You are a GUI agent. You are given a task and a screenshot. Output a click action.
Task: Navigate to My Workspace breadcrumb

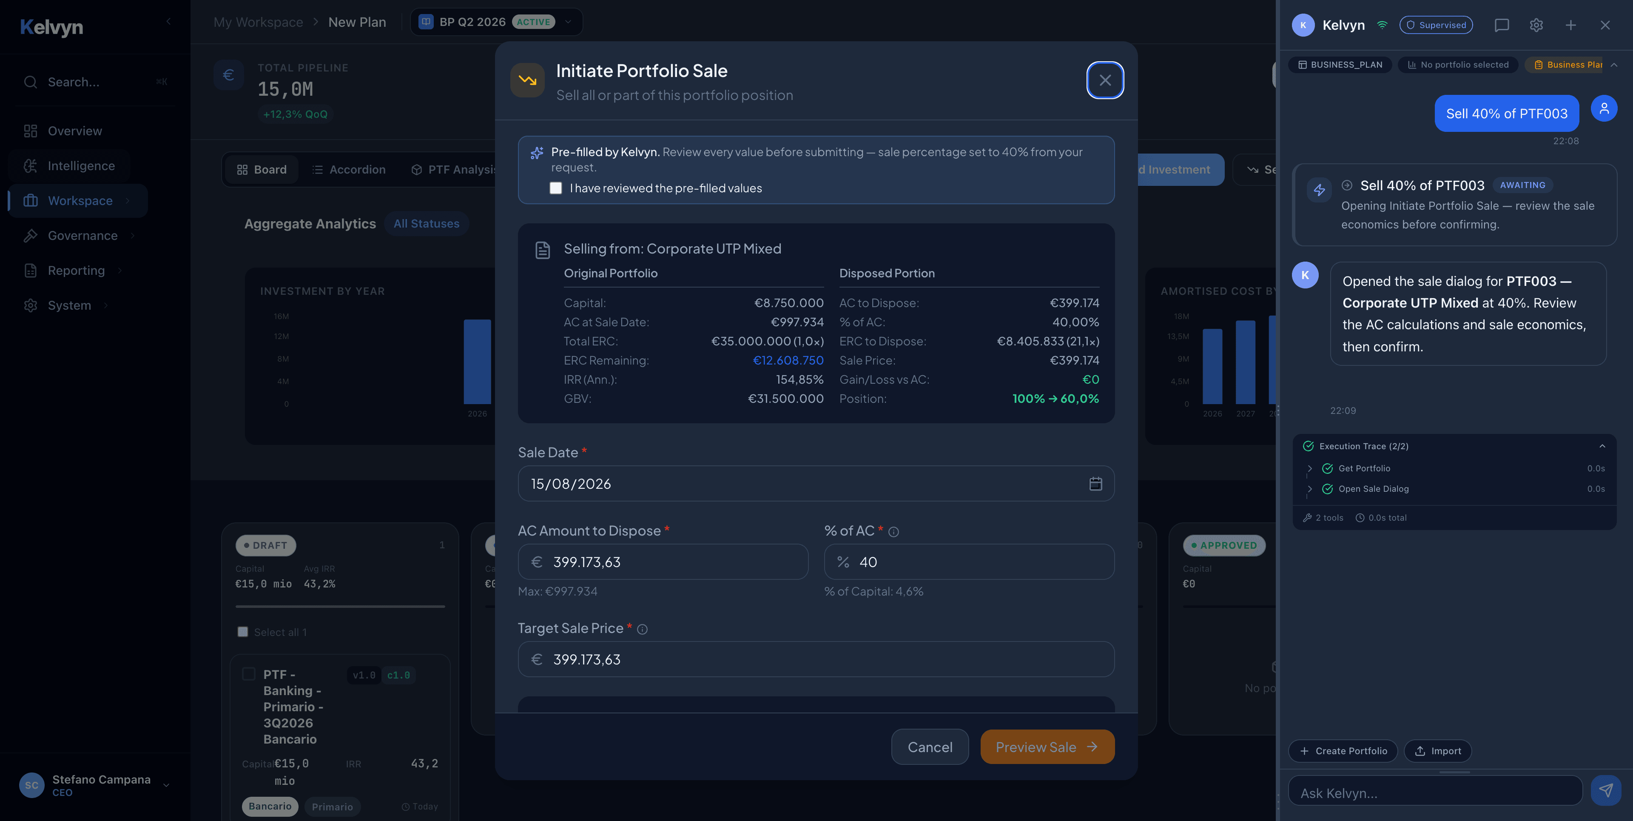click(258, 22)
